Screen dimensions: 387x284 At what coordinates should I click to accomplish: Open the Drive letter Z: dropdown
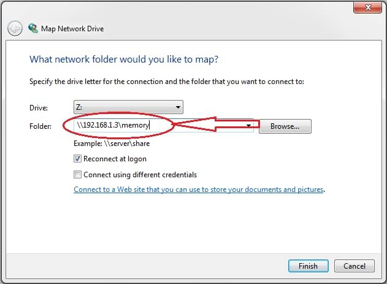point(178,107)
